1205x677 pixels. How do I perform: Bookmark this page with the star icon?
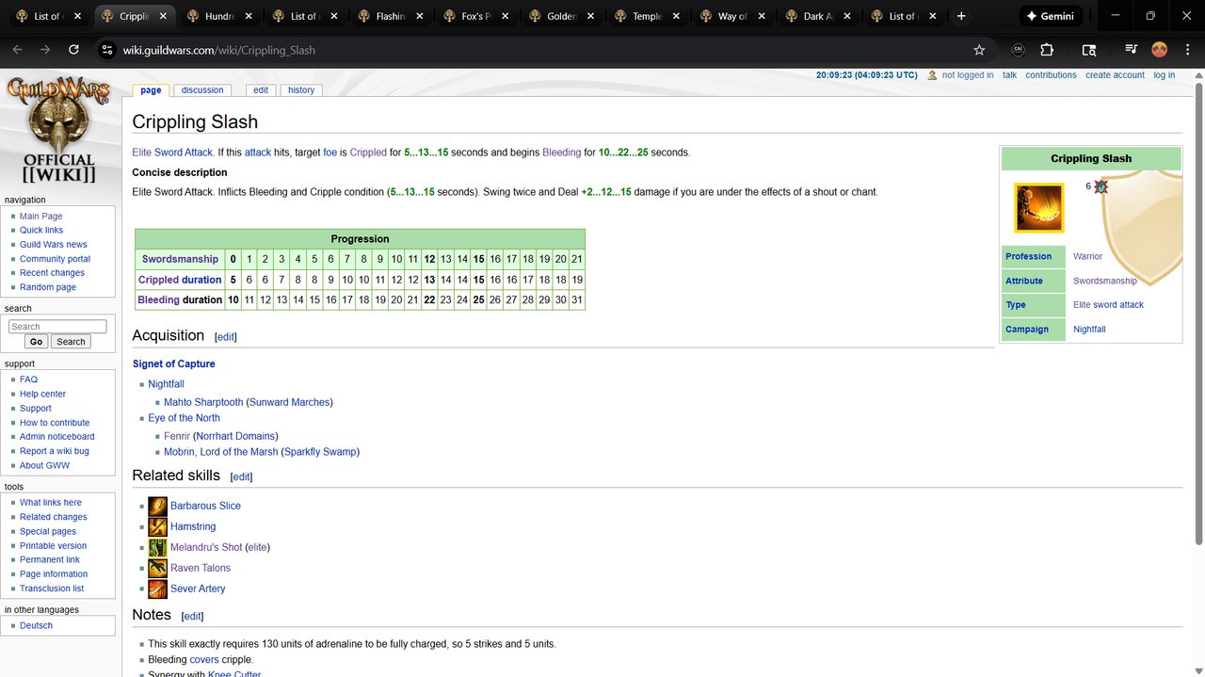click(x=979, y=50)
